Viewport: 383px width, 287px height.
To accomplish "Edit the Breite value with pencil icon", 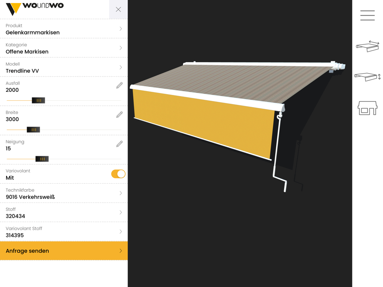I will click(x=119, y=115).
